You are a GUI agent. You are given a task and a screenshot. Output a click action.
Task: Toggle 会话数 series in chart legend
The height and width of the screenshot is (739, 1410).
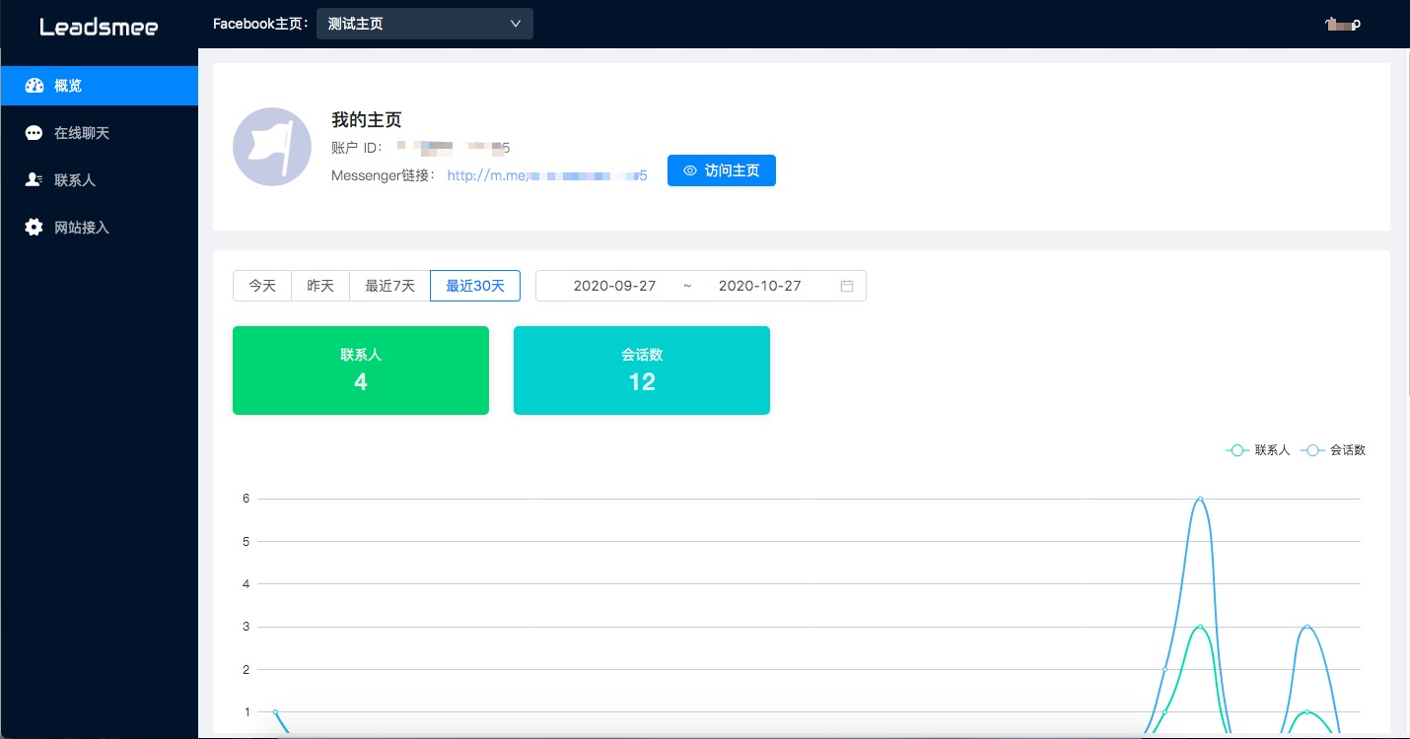[x=1334, y=450]
